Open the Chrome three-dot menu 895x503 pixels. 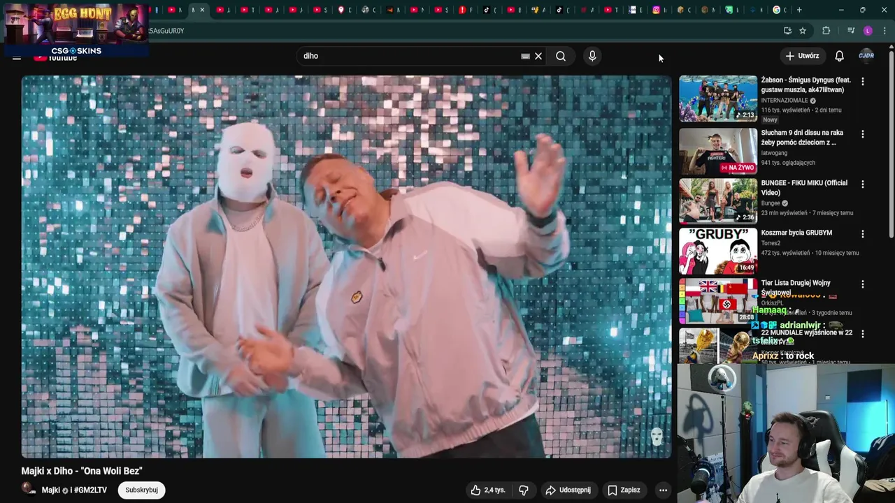885,31
